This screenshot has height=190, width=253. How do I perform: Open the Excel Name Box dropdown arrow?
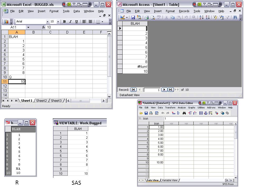point(28,27)
